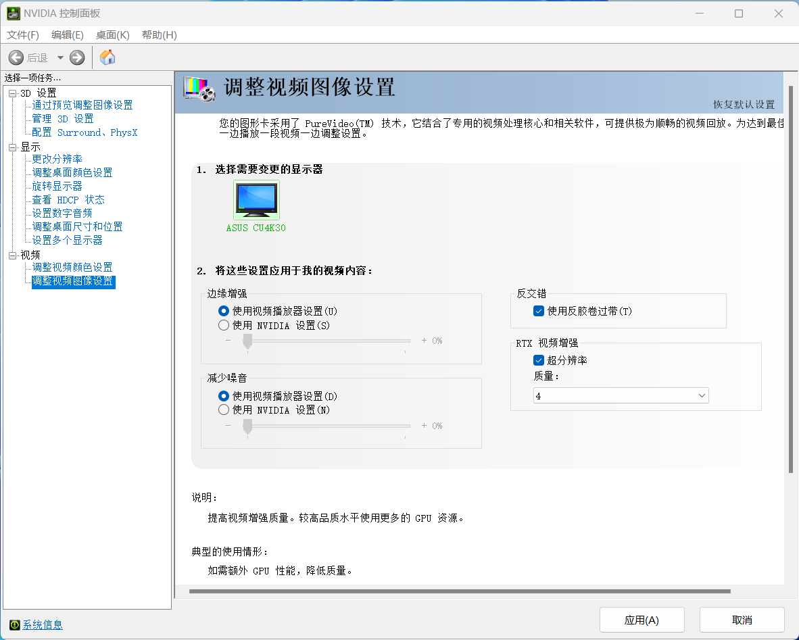
Task: Open the 文件(F) menu
Action: 22,35
